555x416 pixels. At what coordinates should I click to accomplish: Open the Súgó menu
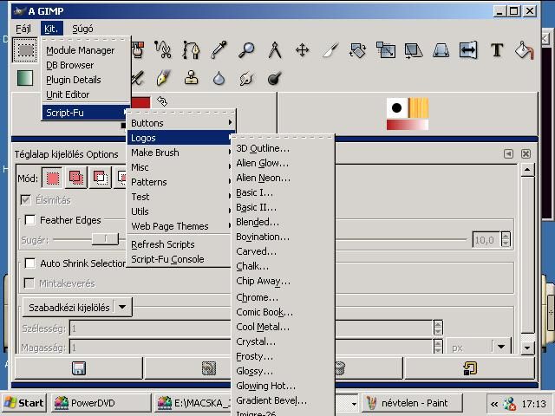tap(82, 29)
